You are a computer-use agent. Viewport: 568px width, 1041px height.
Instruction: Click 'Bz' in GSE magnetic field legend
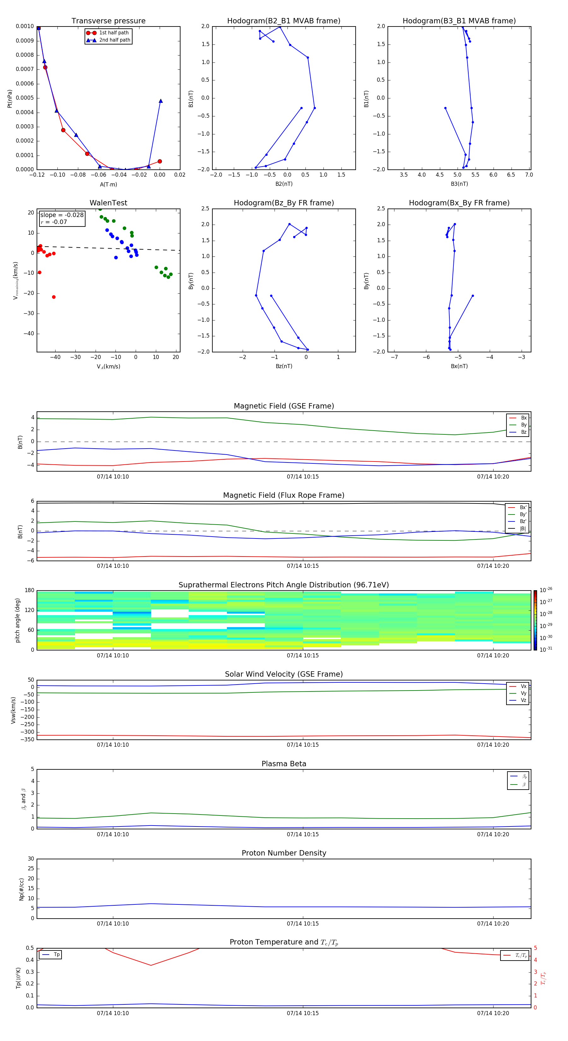click(x=518, y=432)
